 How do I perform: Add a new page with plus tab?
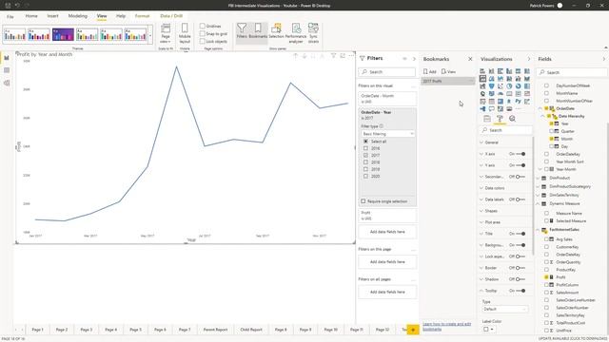pyautogui.click(x=413, y=330)
